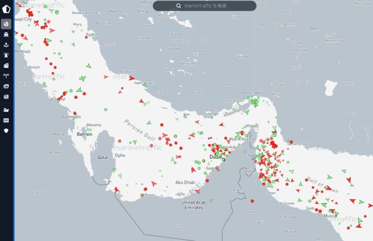Open the Photos gallery icon
Image resolution: width=373 pixels, height=241 pixels.
coord(7,86)
